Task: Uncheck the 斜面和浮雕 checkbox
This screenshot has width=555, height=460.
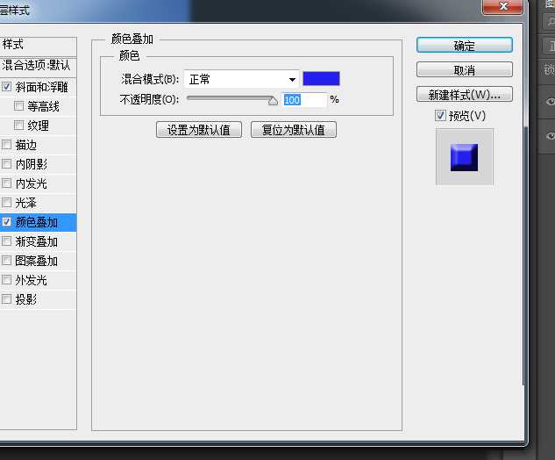Action: pyautogui.click(x=6, y=87)
